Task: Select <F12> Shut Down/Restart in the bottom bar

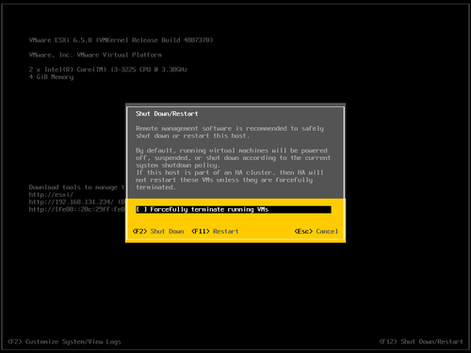Action: pos(421,342)
